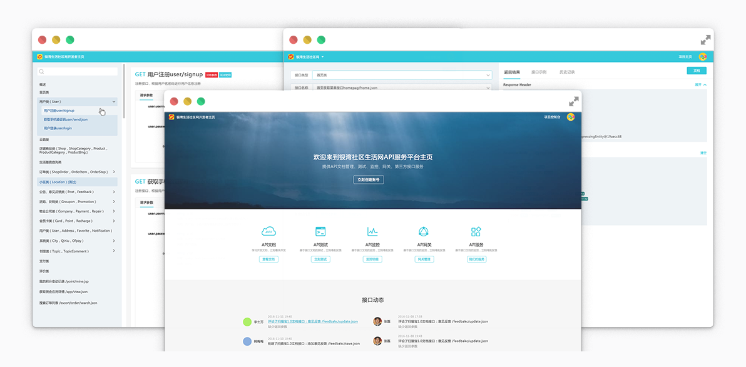The image size is (746, 367).
Task: Click the 查看文档 button
Action: pos(269,259)
